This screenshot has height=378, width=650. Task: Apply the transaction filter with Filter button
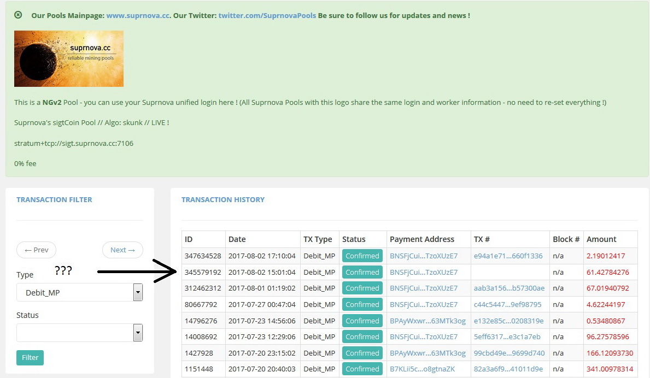point(30,357)
